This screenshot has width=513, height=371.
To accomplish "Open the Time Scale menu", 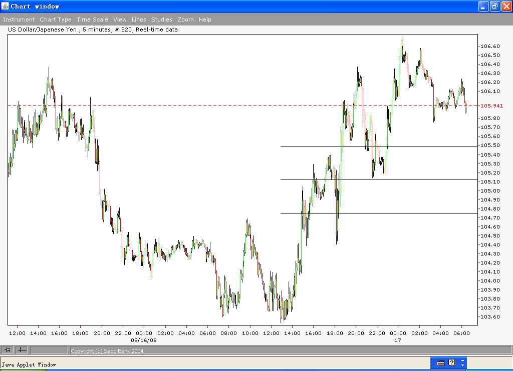I will tap(92, 19).
